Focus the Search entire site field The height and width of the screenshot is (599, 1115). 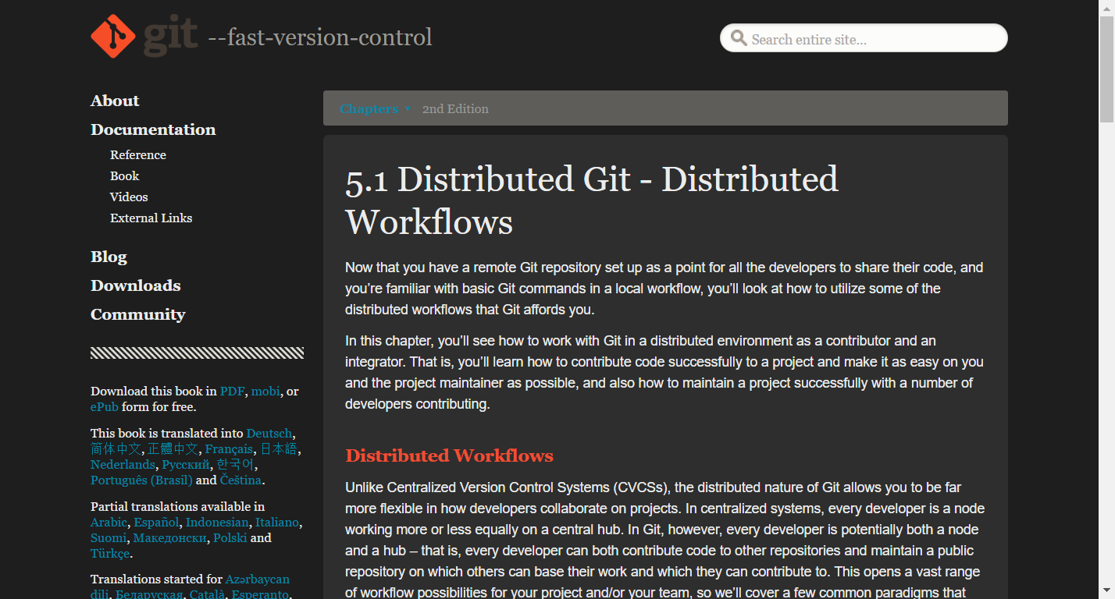point(864,38)
